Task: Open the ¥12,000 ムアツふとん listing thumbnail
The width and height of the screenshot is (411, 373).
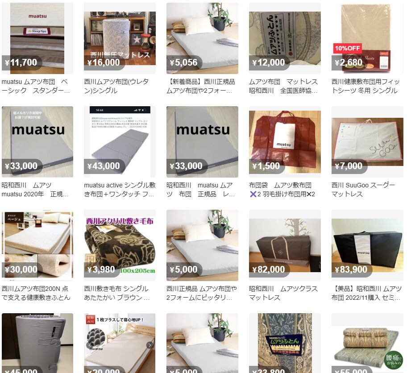Action: click(285, 38)
